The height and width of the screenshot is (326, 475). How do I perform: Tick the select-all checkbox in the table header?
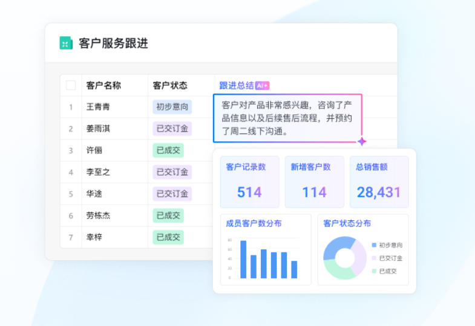(71, 86)
